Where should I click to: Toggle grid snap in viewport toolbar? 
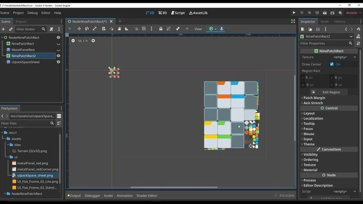[143, 29]
